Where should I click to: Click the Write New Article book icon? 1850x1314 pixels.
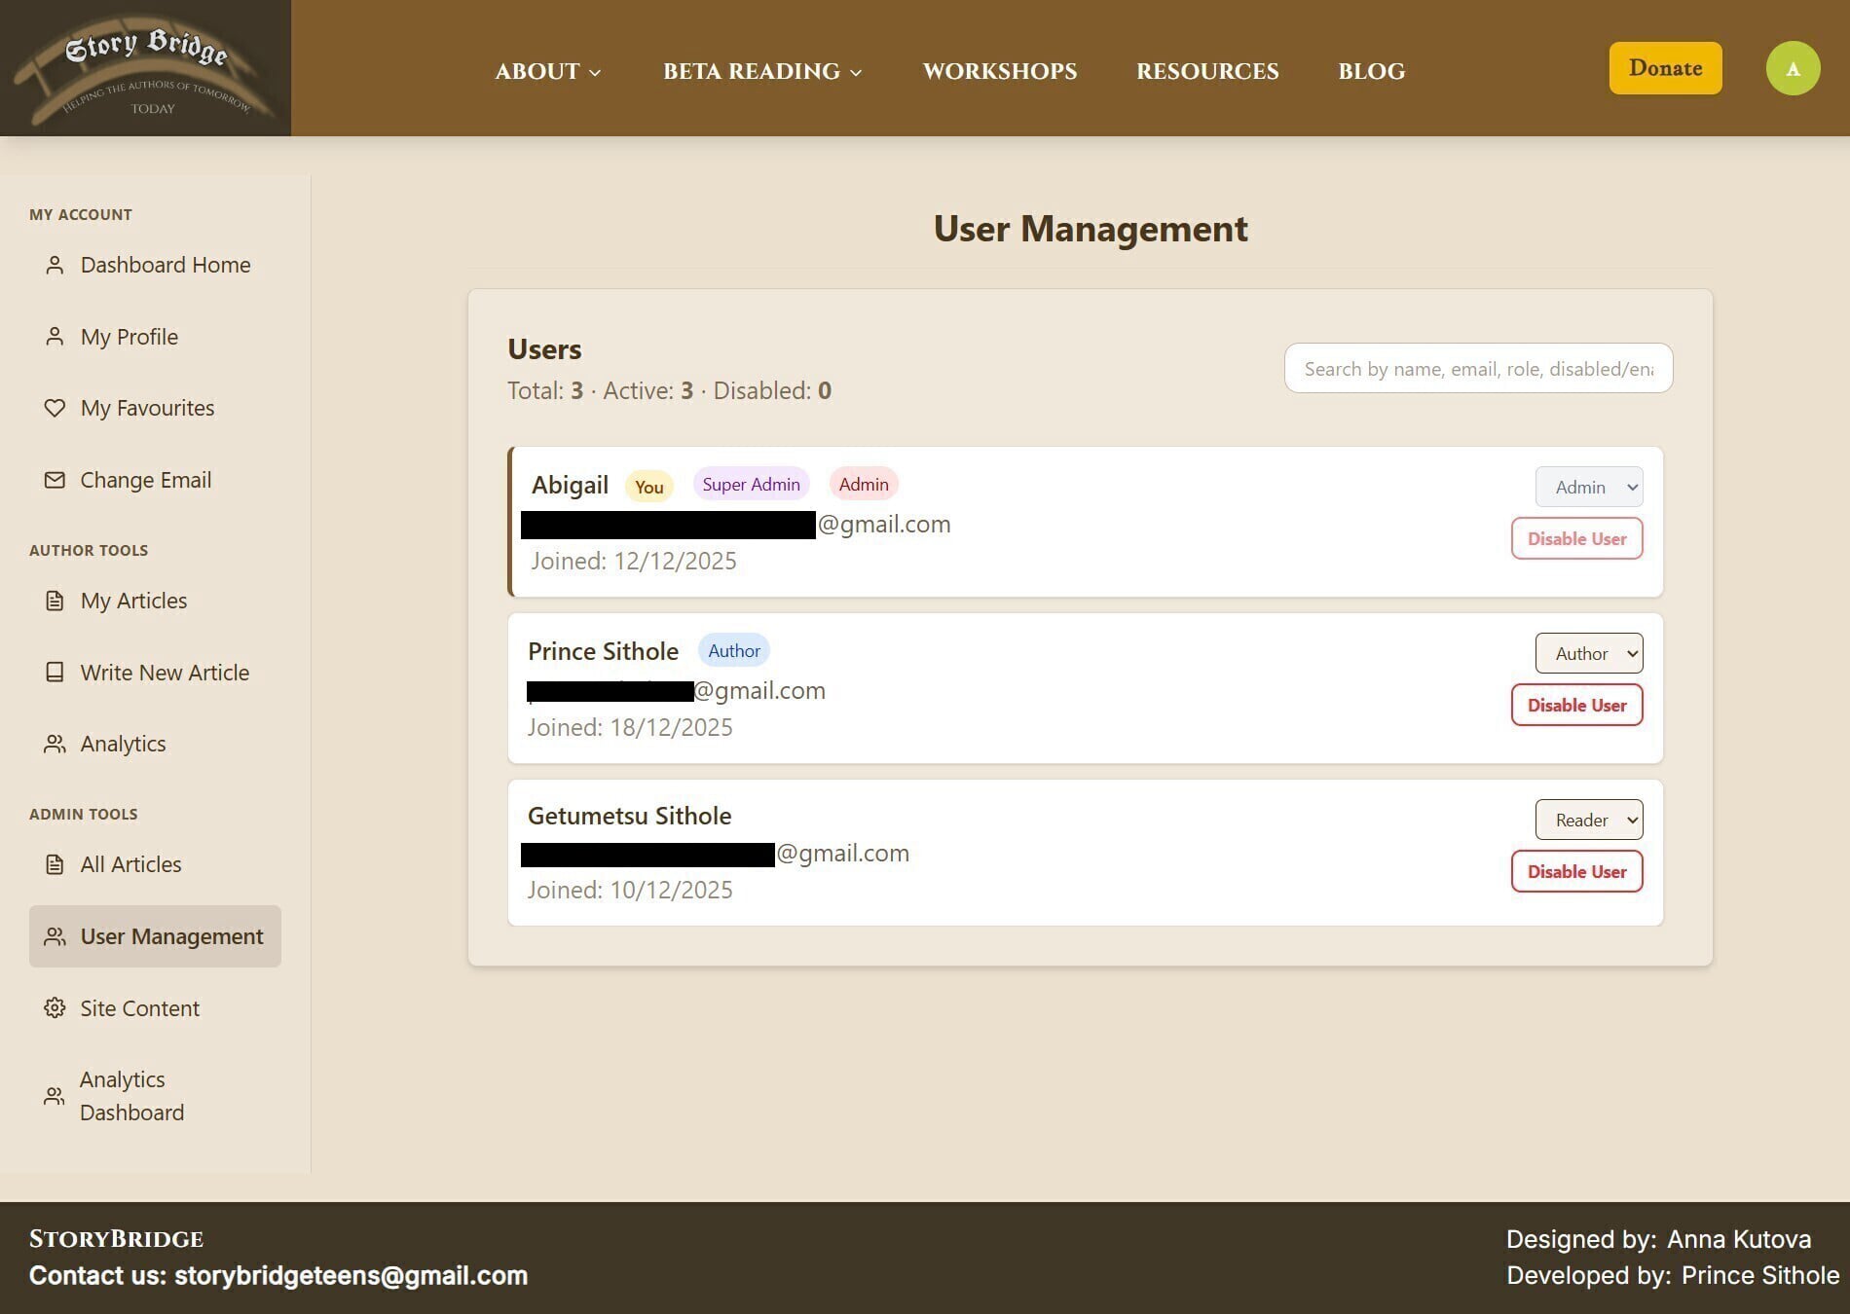pyautogui.click(x=54, y=673)
